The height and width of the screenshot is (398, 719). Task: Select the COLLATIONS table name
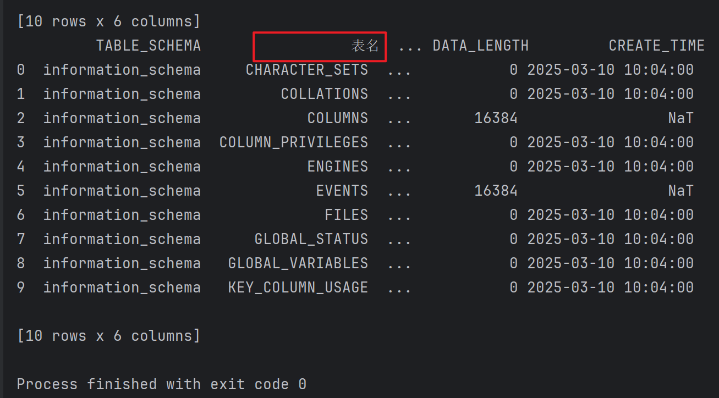click(x=325, y=94)
